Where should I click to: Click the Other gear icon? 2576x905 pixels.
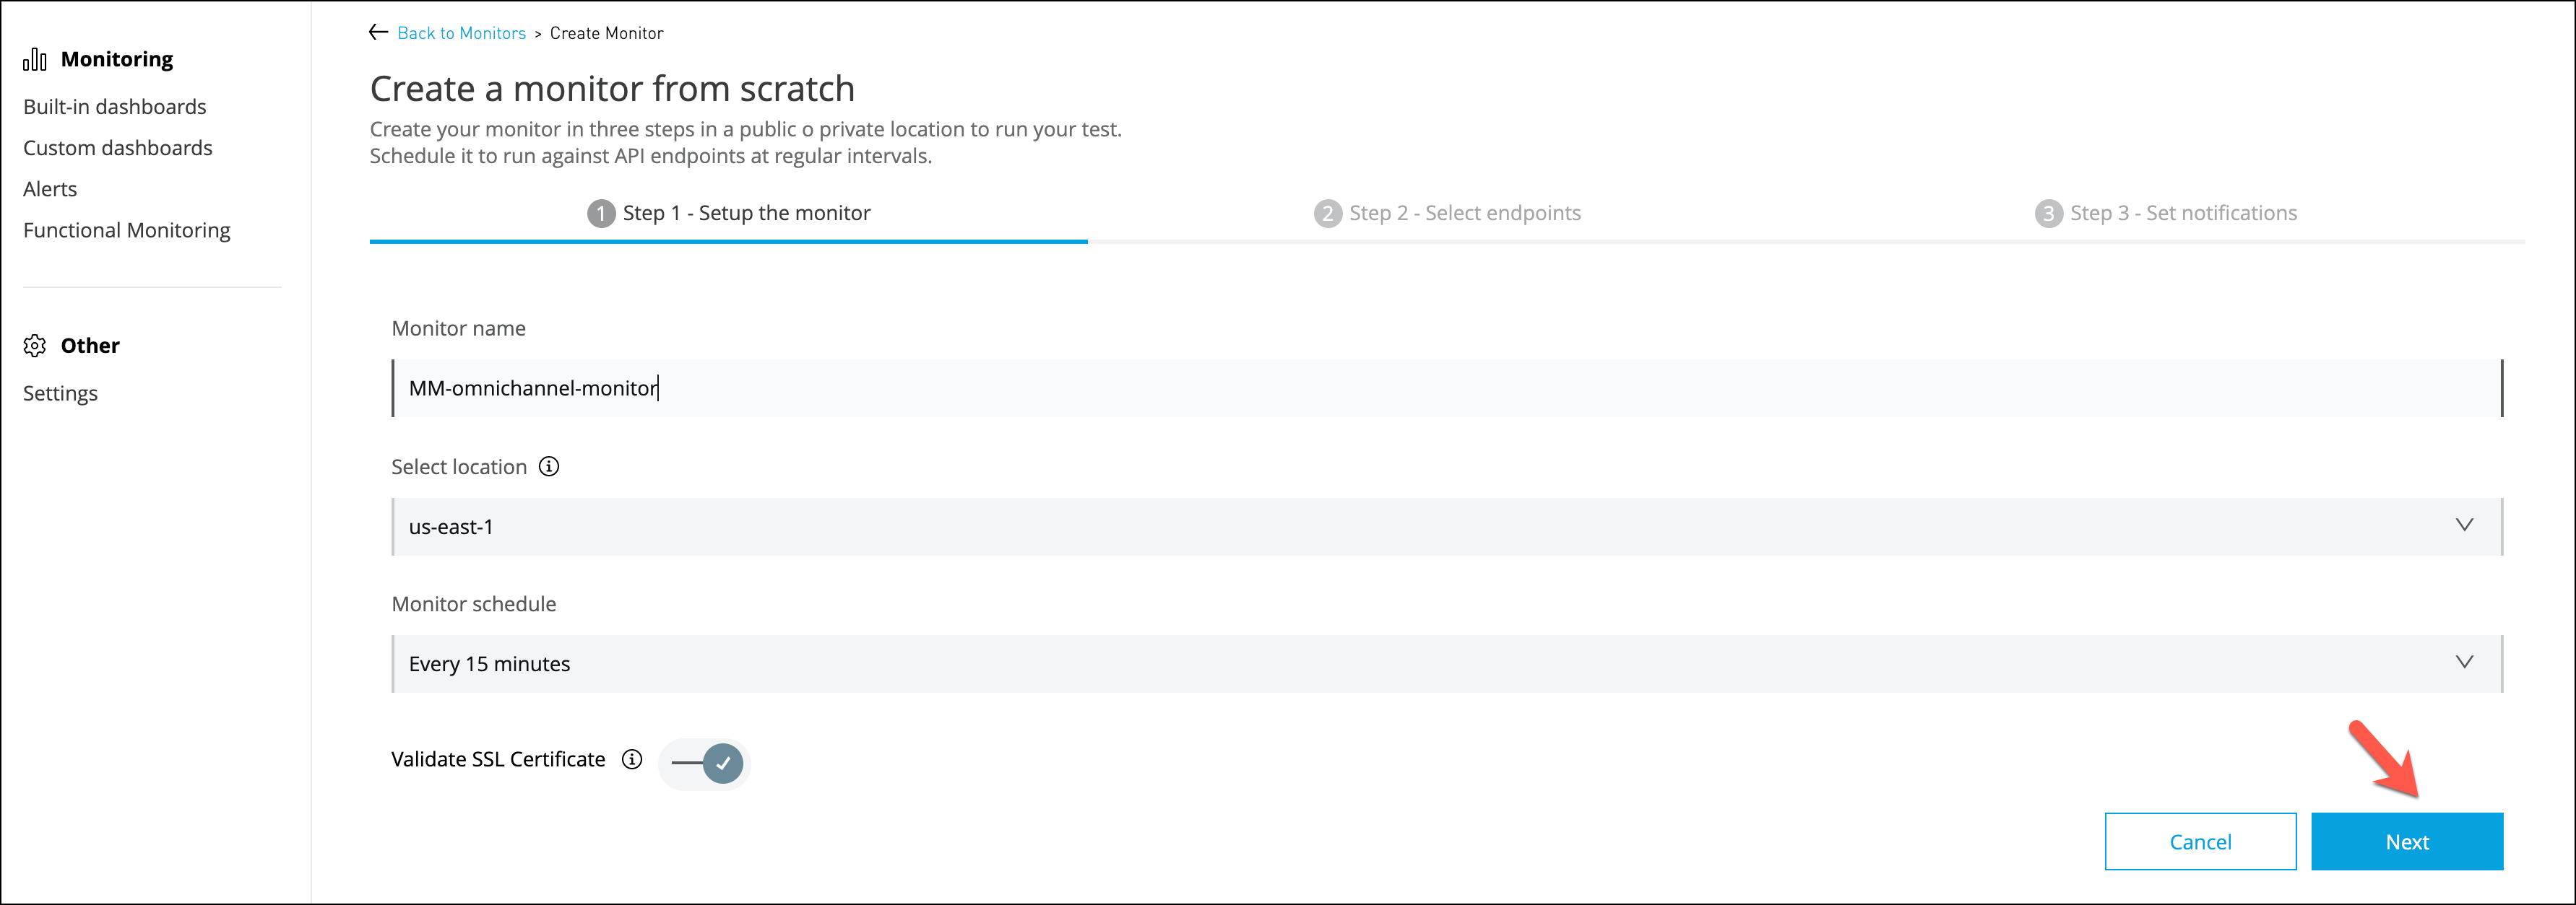[x=35, y=346]
